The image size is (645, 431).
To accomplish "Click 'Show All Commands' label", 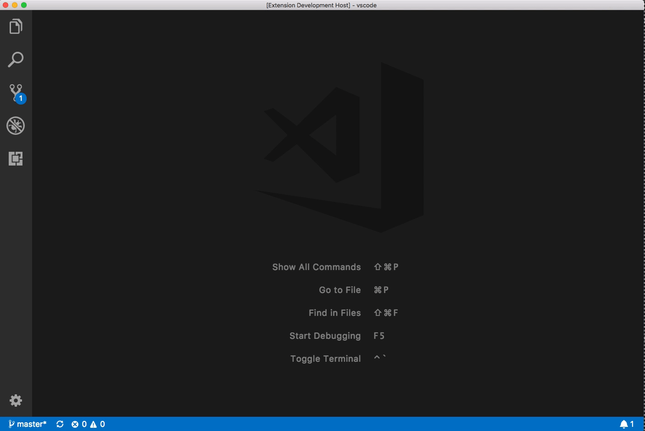I will tap(317, 267).
